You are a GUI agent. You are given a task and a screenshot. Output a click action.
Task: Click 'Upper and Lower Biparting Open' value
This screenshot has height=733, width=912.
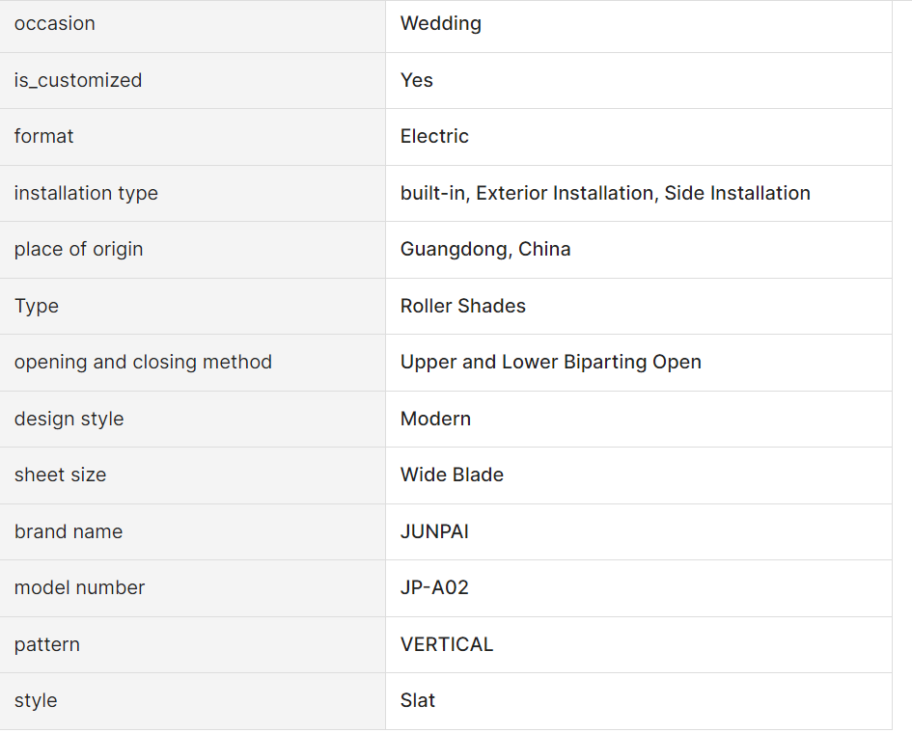(x=550, y=362)
